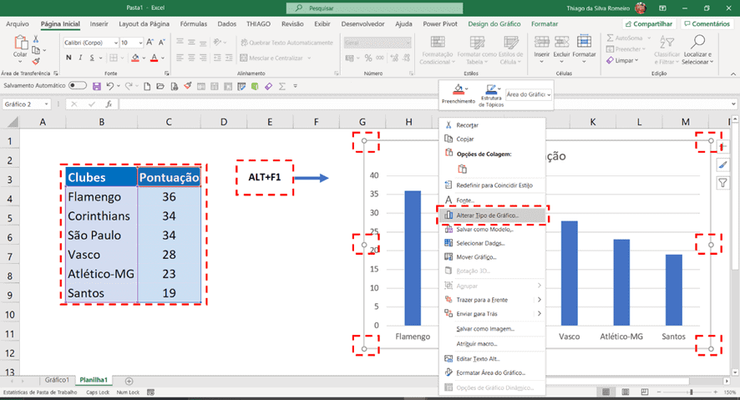Expand the Área do Gráfico element dropdown
The height and width of the screenshot is (400, 740).
pyautogui.click(x=549, y=94)
